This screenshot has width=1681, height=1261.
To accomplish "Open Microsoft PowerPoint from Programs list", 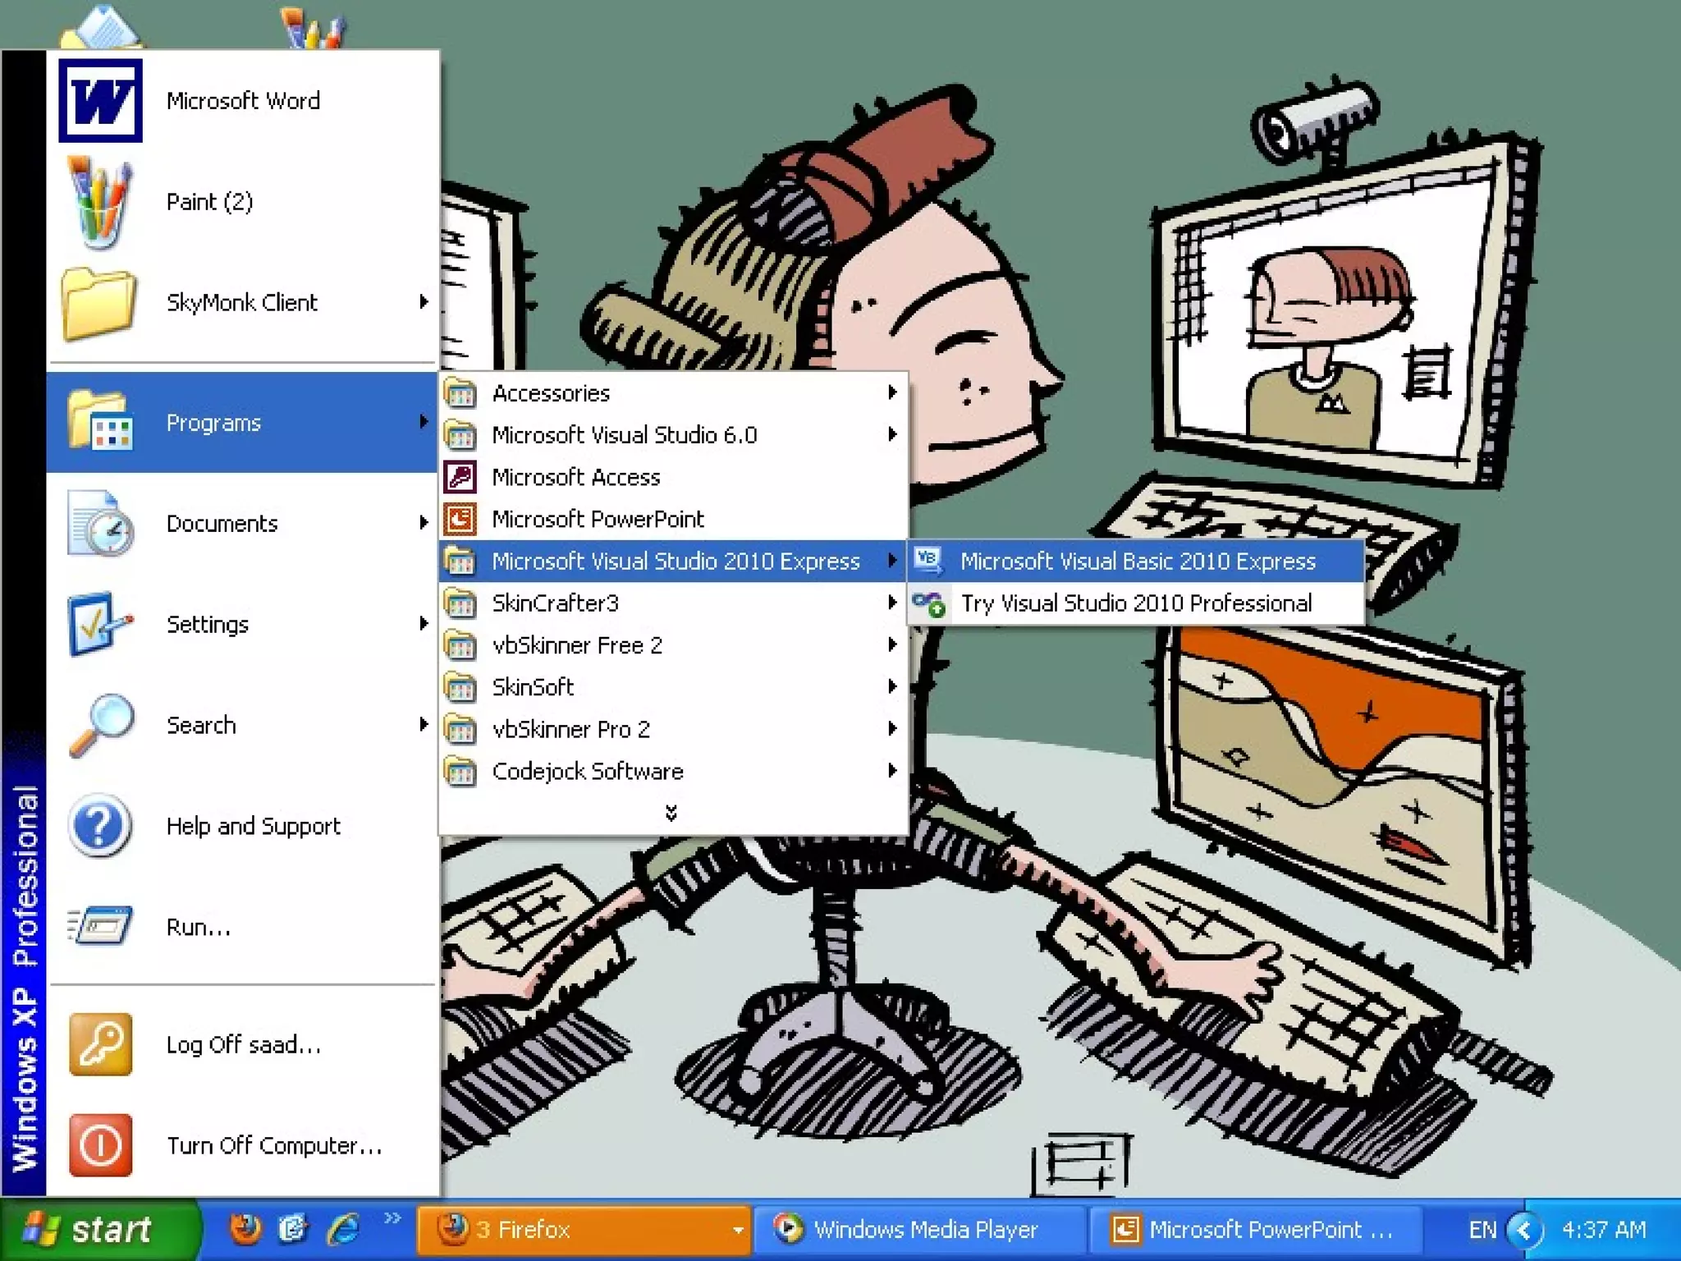I will 597,519.
